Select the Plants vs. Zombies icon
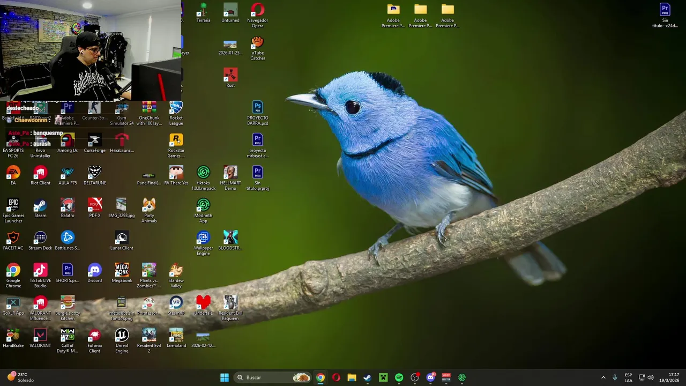Viewport: 686px width, 386px height. (x=149, y=276)
